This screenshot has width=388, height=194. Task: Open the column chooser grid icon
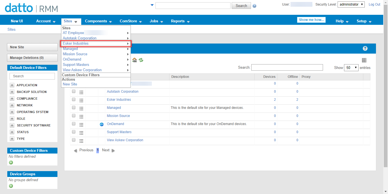[364, 60]
